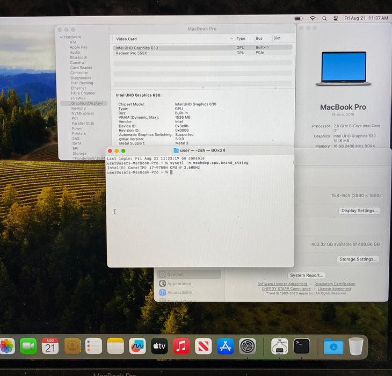Open the ENERGY STAR Compliance link
392x376 pixels.
coord(286,288)
